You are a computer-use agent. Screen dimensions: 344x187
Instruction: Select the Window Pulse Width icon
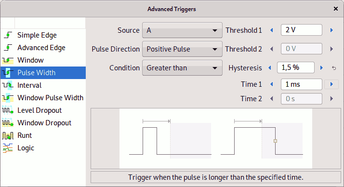tap(8, 98)
